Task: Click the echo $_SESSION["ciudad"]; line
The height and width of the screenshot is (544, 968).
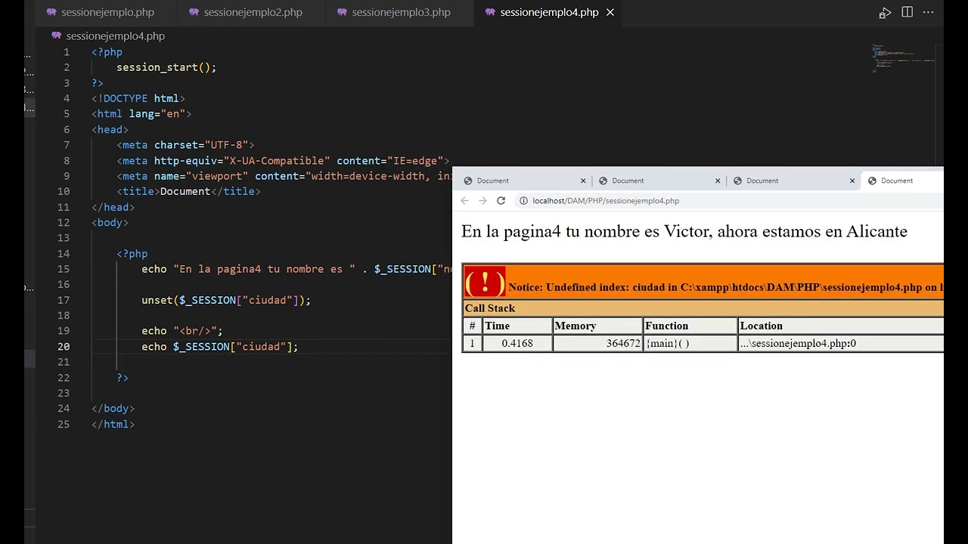Action: [220, 347]
